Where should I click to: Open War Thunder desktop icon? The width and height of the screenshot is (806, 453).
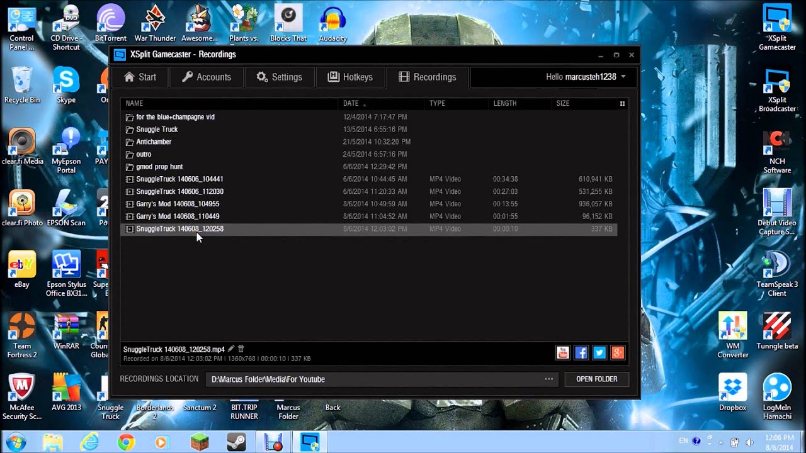(x=155, y=24)
